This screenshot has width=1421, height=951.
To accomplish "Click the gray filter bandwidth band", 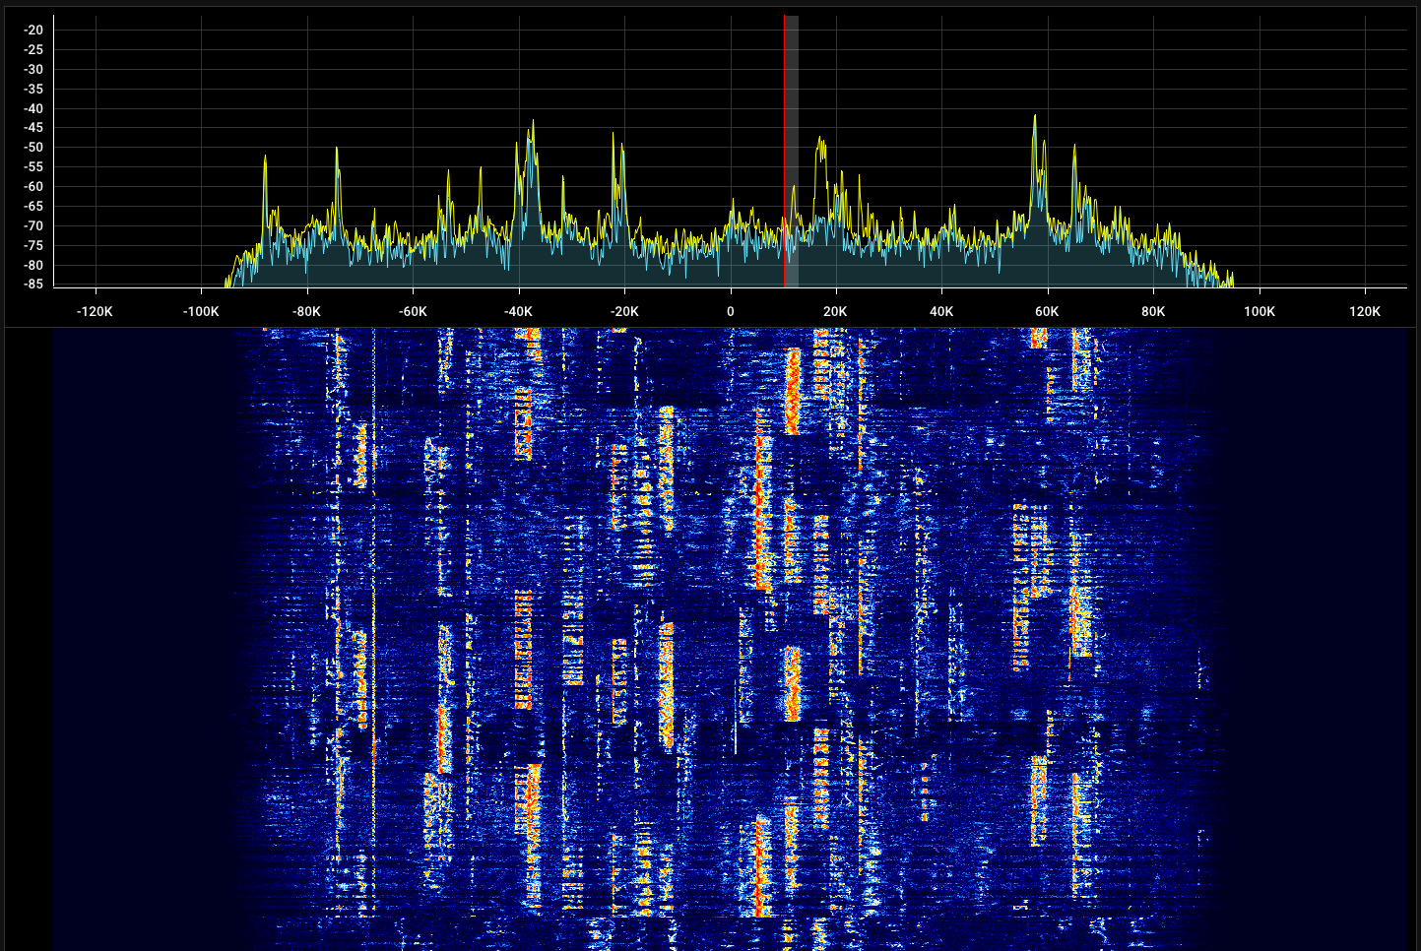I will point(792,148).
